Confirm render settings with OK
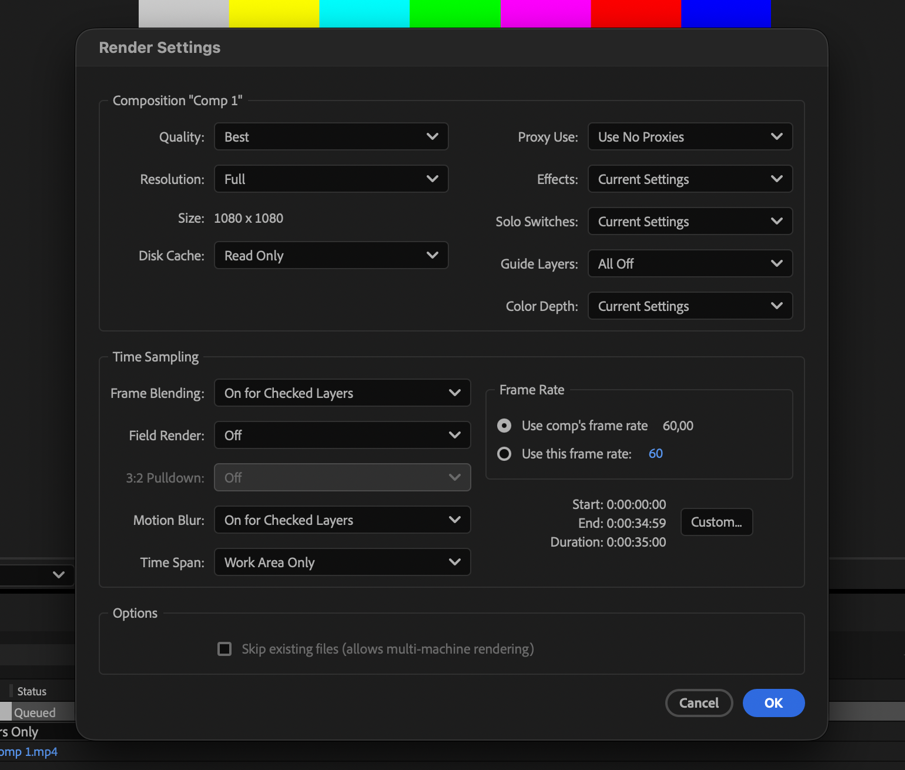905x770 pixels. (x=774, y=703)
